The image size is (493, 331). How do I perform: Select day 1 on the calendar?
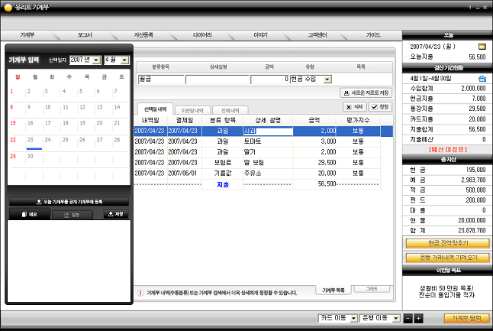click(11, 92)
